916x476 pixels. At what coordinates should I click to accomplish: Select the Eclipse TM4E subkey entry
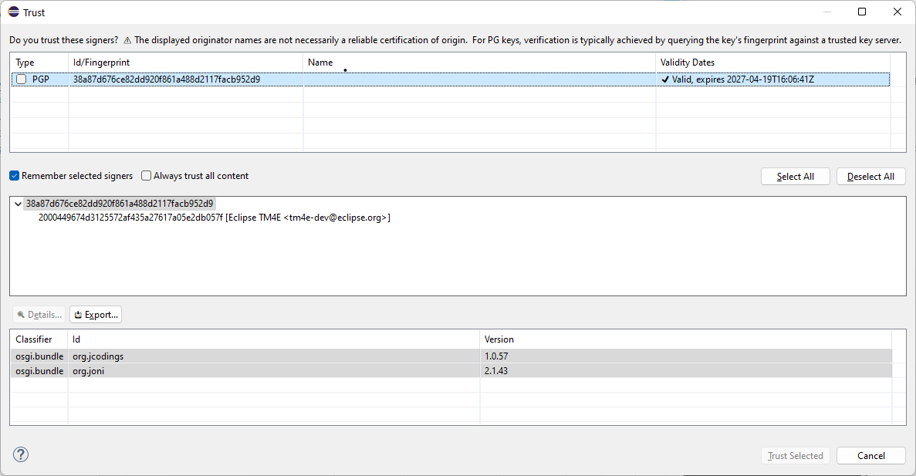click(214, 218)
